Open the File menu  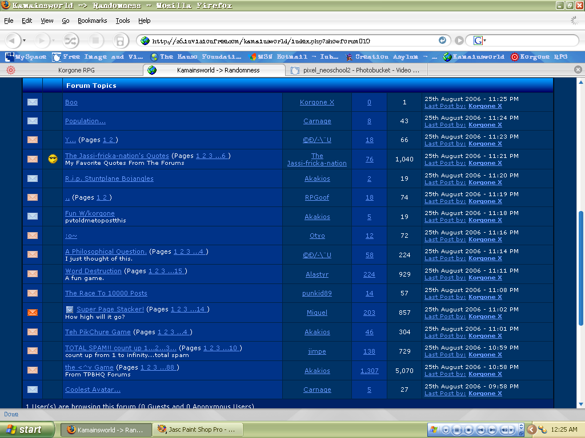point(9,21)
